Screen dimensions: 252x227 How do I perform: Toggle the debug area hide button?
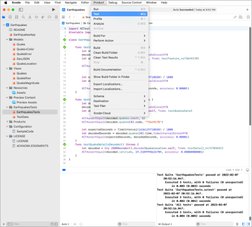(248, 170)
